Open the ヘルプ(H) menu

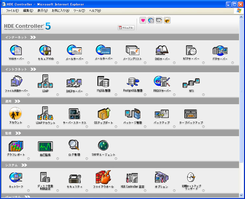pos(95,11)
